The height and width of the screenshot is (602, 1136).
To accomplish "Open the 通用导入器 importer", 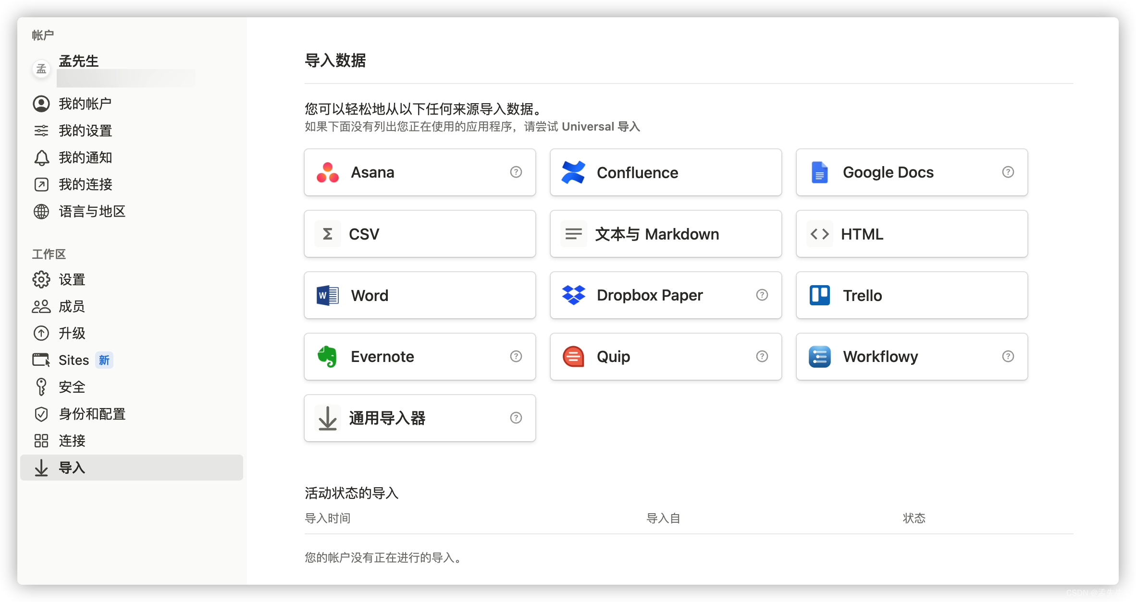I will [420, 418].
